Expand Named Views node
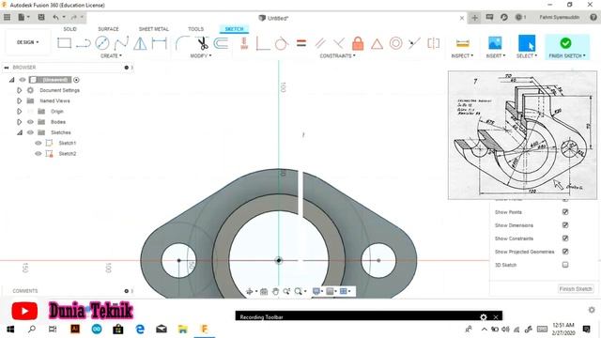The width and height of the screenshot is (601, 338). tap(19, 100)
